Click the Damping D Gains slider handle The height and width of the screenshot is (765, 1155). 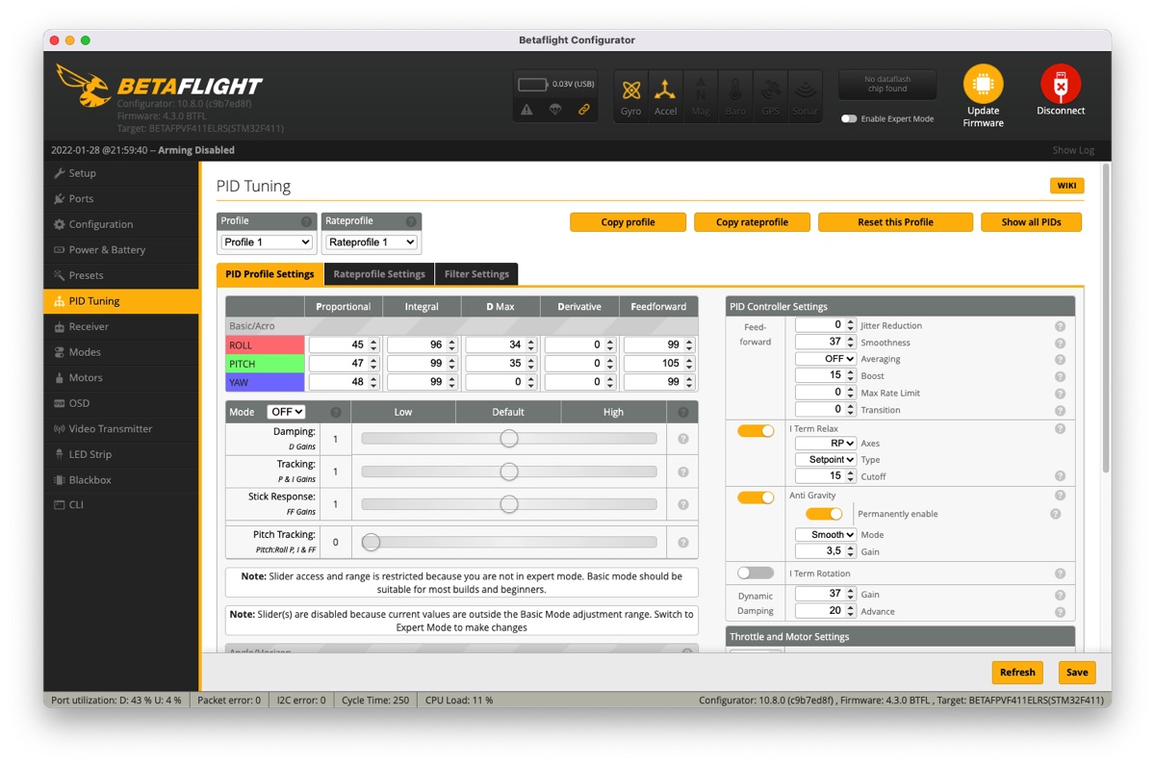pyautogui.click(x=509, y=439)
